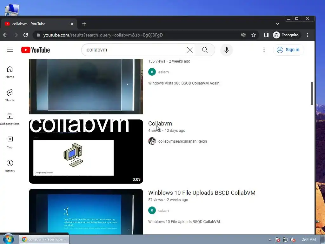The height and width of the screenshot is (244, 325).
Task: Open YouTube settings three-dot menu
Action: [x=264, y=50]
